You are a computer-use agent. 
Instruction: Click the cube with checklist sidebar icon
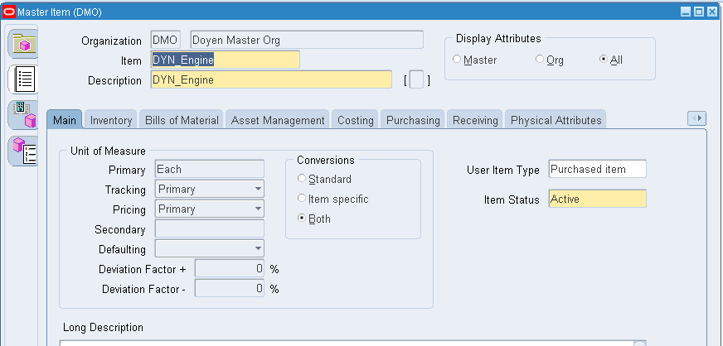(24, 151)
